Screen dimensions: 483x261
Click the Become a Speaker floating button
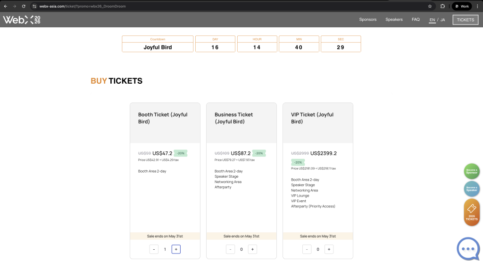pos(472,189)
